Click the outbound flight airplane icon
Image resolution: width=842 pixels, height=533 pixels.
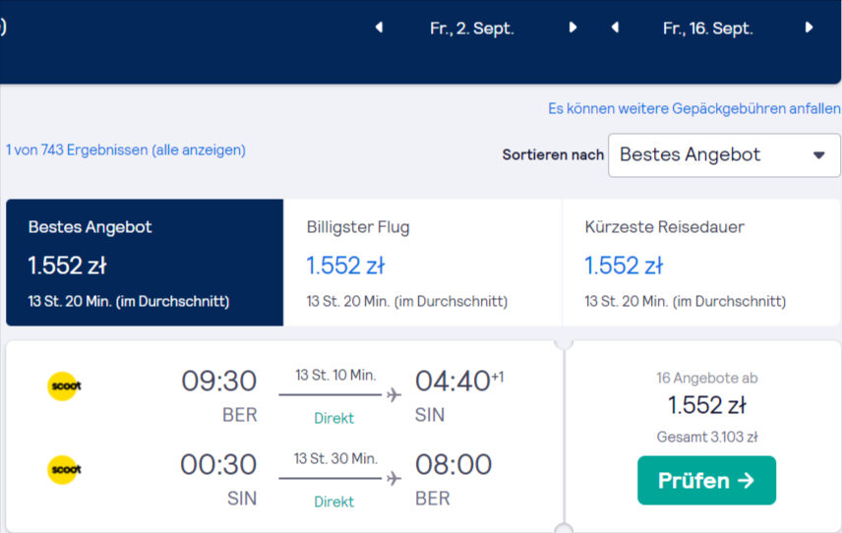click(x=393, y=395)
